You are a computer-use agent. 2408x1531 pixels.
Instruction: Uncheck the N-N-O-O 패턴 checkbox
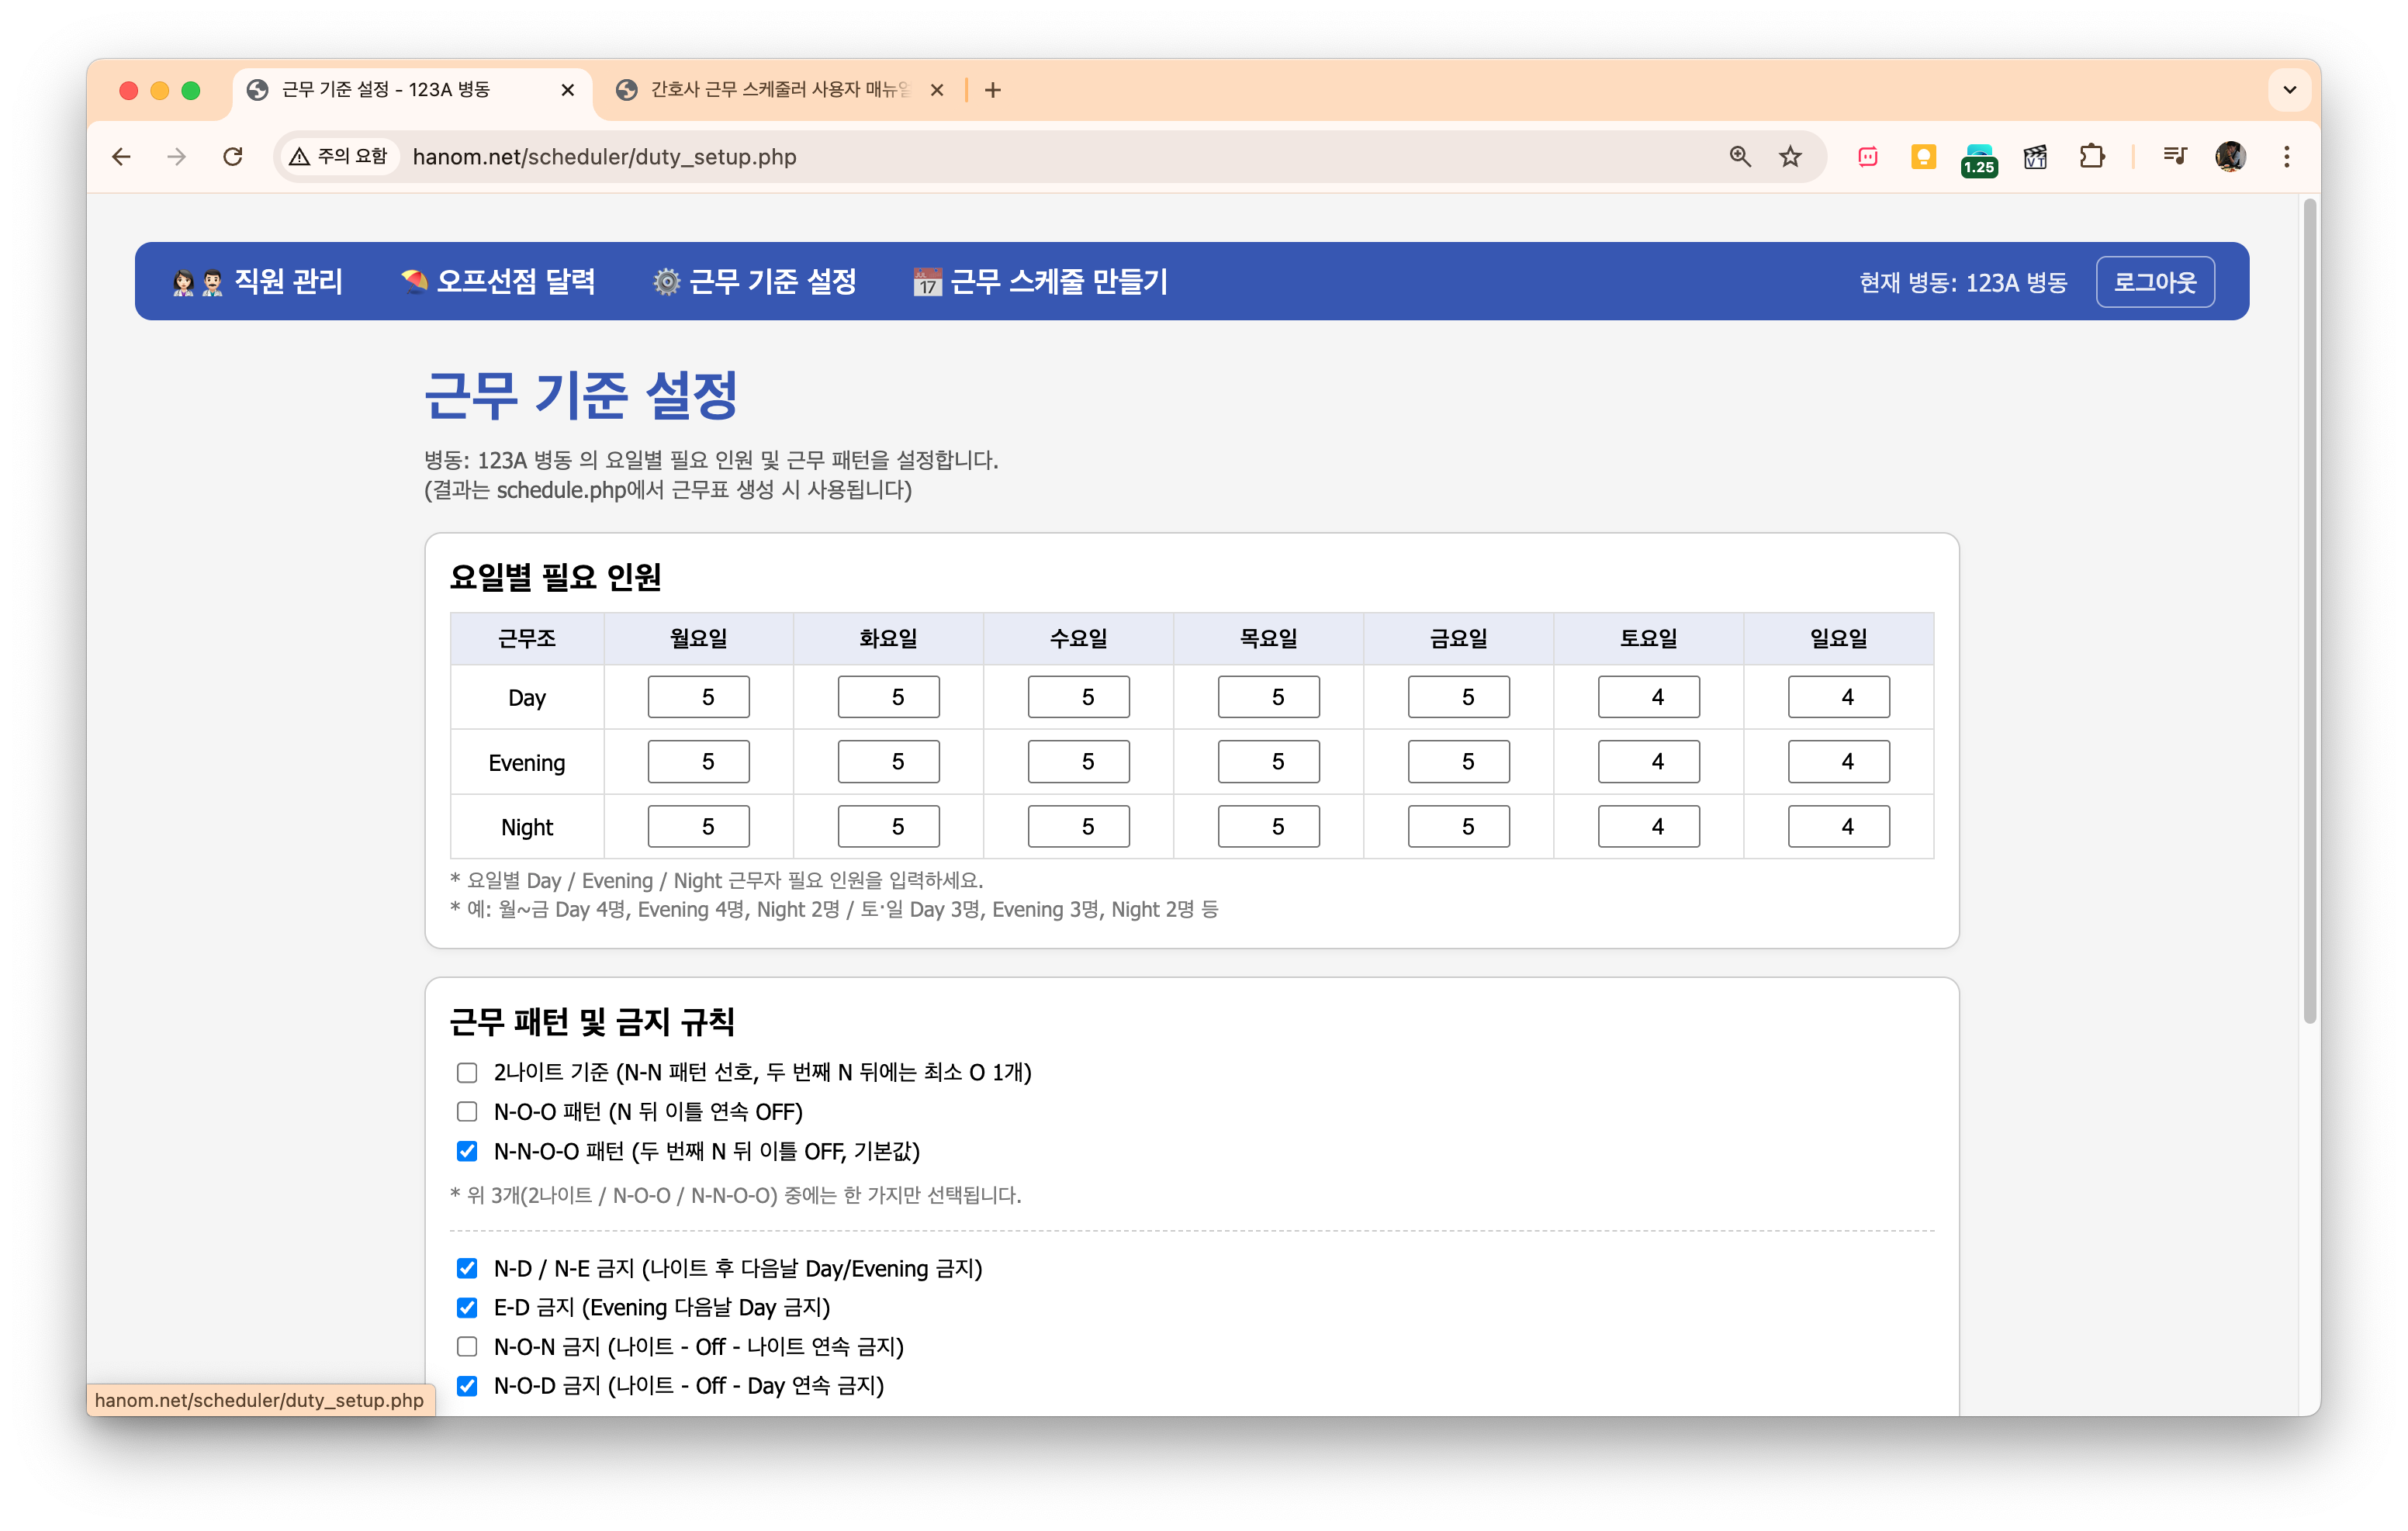[x=467, y=1151]
